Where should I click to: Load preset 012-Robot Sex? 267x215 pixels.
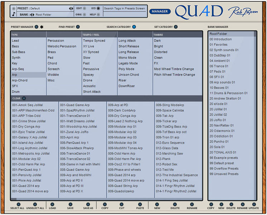[x=167, y=164]
